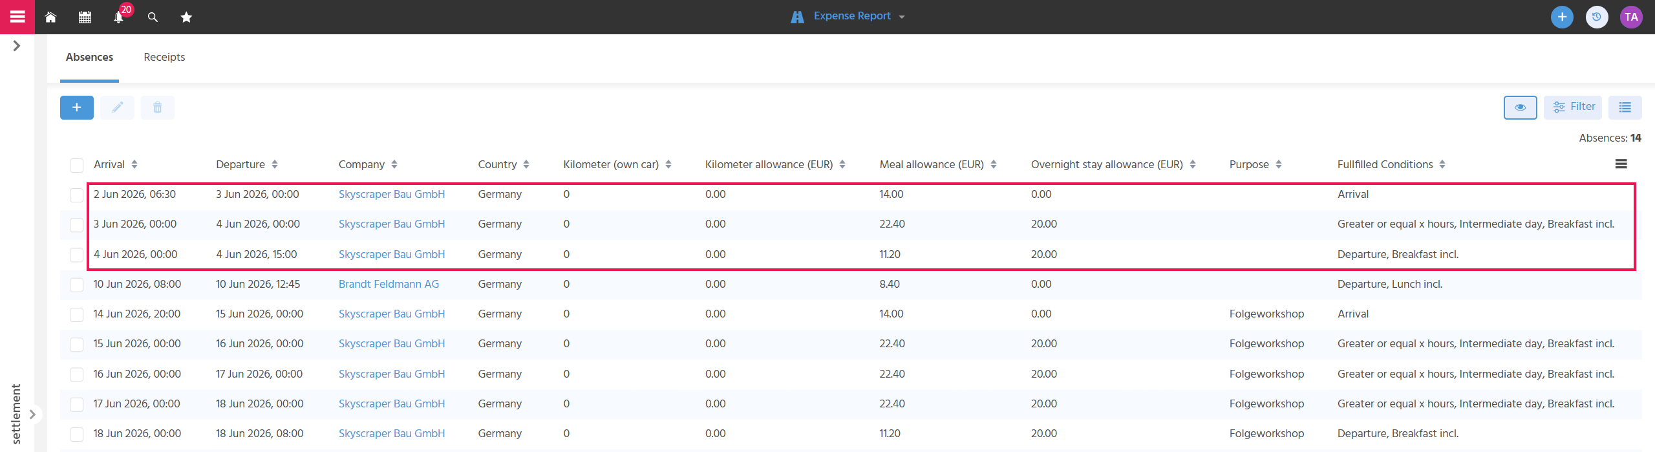Switch to list view icon button

pos(1625,107)
